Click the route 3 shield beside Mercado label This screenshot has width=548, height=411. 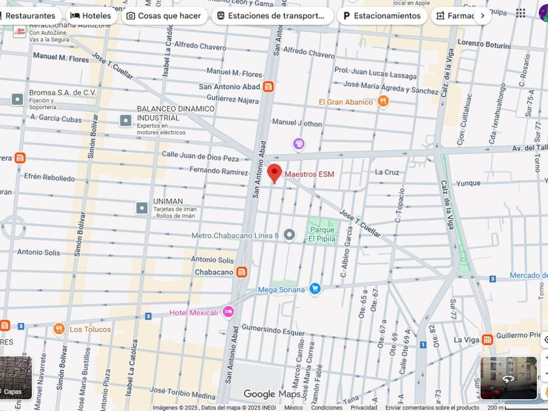pyautogui.click(x=493, y=279)
